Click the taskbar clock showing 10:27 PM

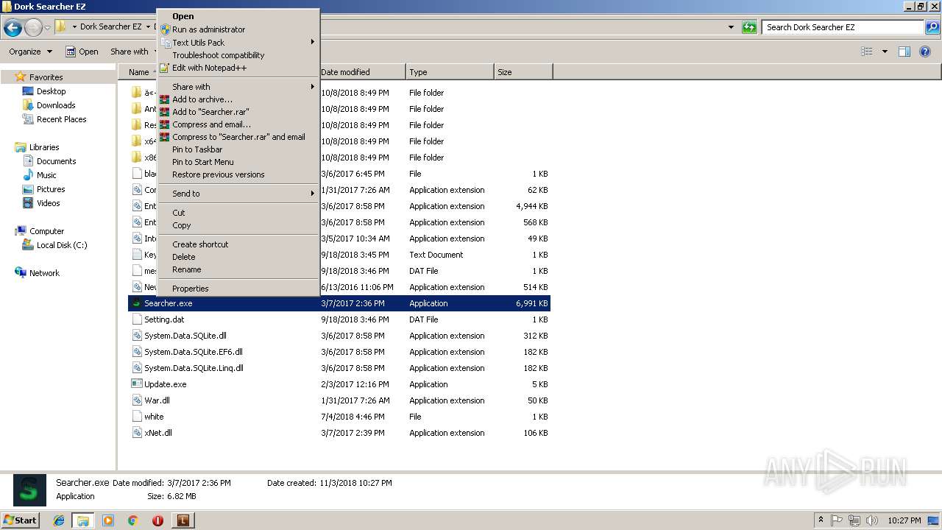[904, 520]
